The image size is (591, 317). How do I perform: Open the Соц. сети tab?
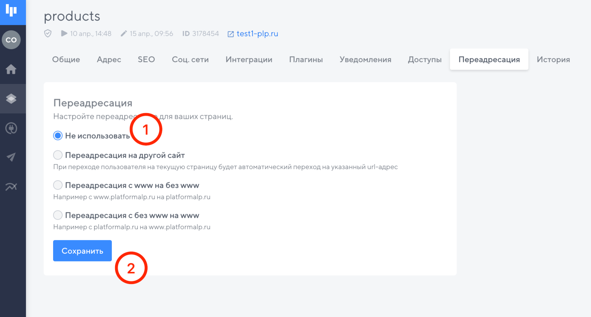pos(190,59)
